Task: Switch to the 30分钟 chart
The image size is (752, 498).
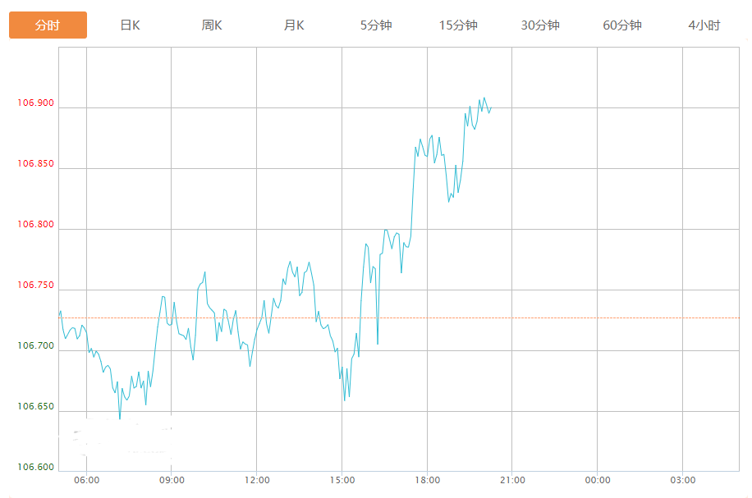Action: (x=540, y=25)
